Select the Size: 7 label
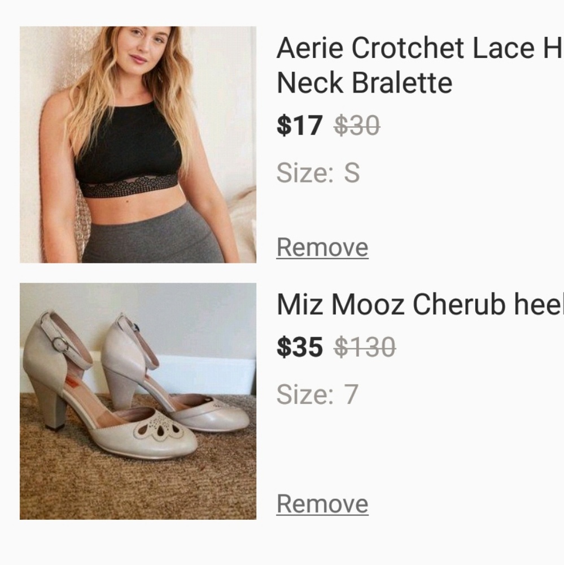564x565 pixels. [317, 394]
